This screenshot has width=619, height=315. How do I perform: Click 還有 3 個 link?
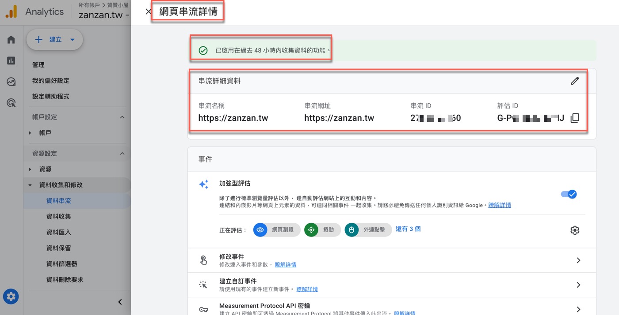[408, 229]
